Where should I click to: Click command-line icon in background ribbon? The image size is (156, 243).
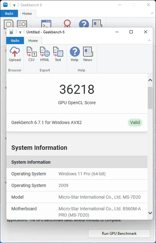click(46, 24)
